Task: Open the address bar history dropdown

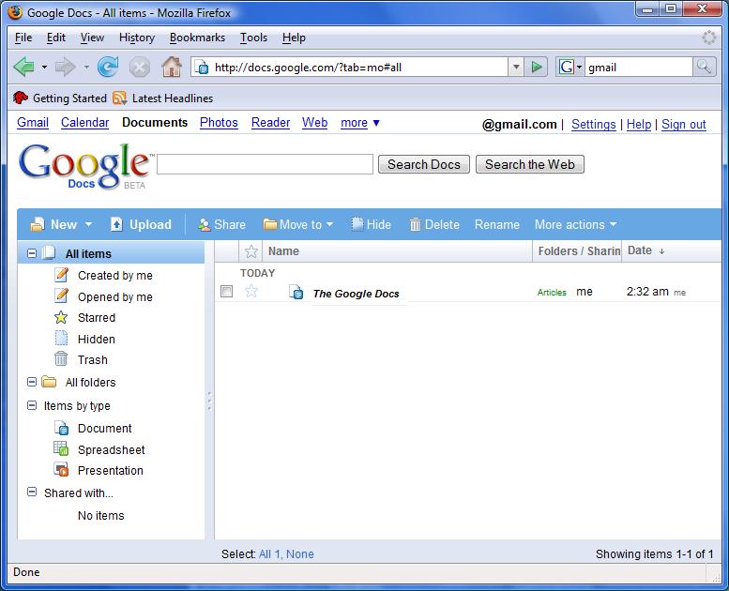Action: (516, 67)
